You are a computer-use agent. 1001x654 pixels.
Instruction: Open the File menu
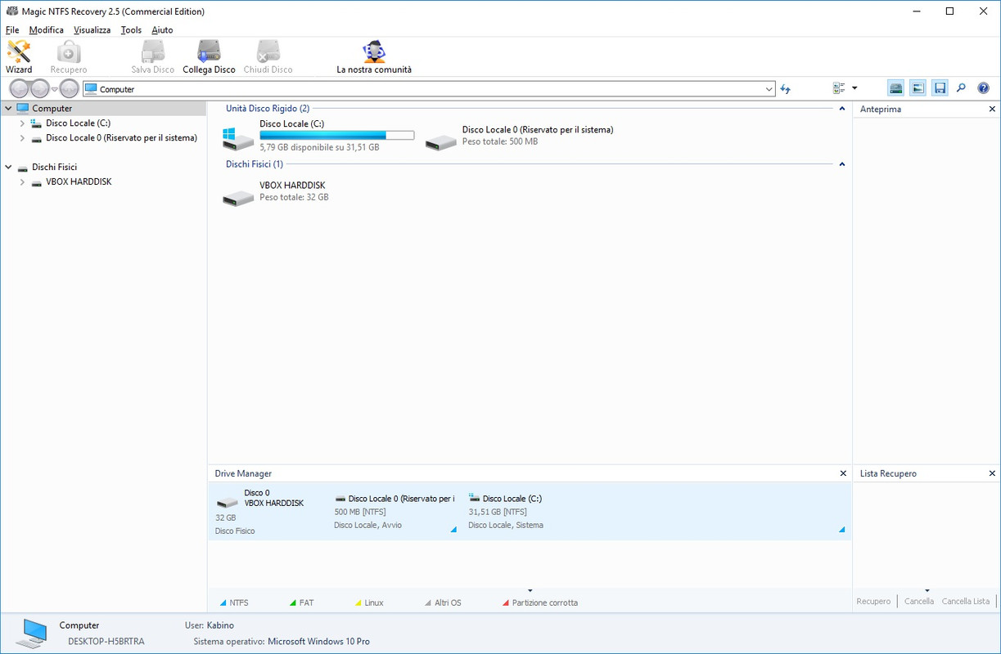(x=12, y=30)
